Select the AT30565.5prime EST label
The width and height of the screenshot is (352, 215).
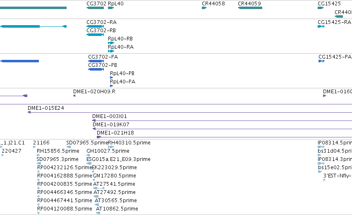116,201
